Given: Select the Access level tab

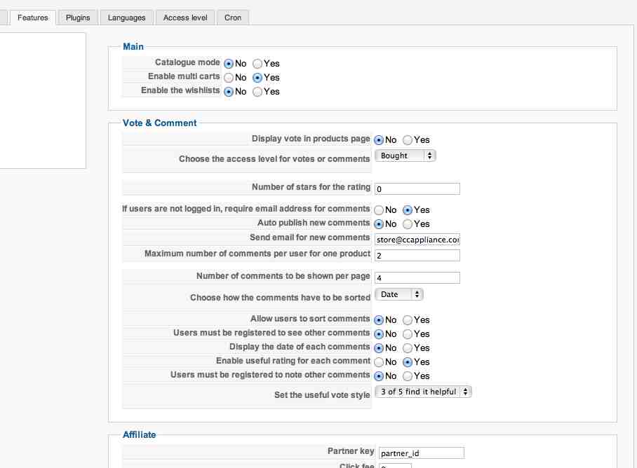Looking at the screenshot, I should click(x=185, y=18).
